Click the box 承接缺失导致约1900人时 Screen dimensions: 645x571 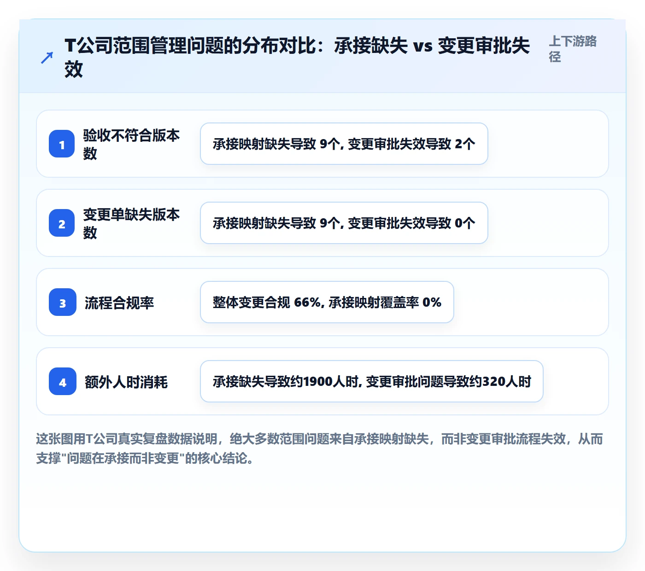[x=372, y=381]
